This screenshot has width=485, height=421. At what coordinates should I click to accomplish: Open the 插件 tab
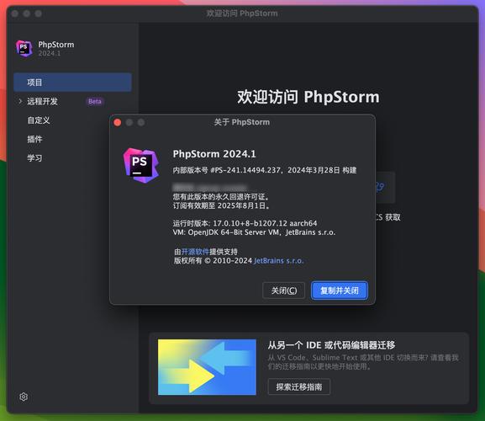(34, 139)
